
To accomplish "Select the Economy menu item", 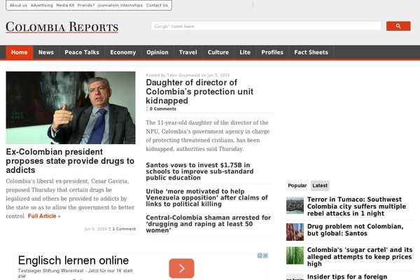I will tap(123, 52).
